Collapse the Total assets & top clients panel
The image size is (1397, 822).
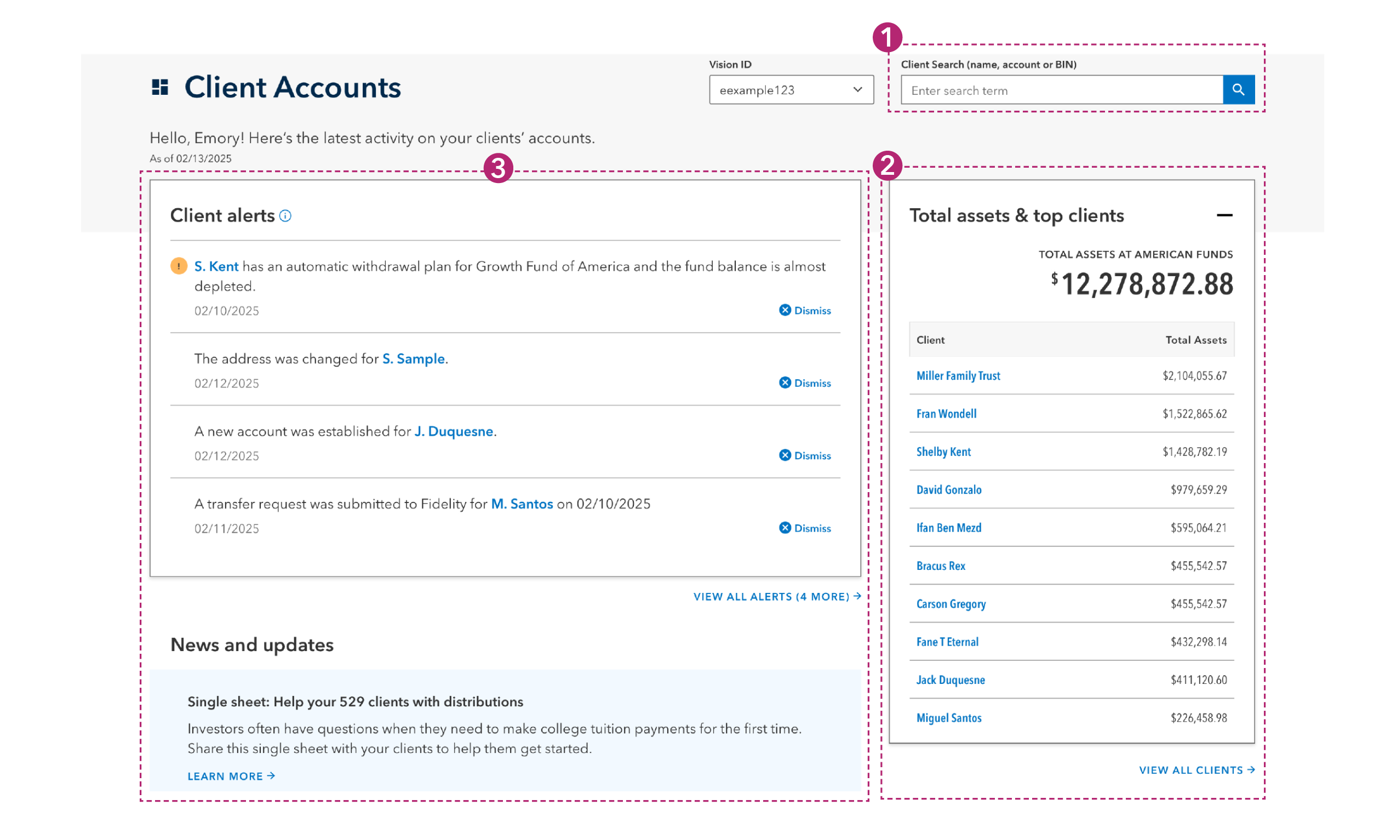pos(1224,215)
